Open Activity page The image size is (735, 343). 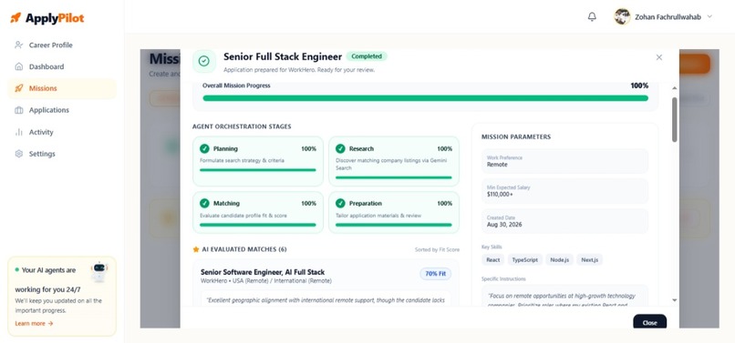coord(61,132)
